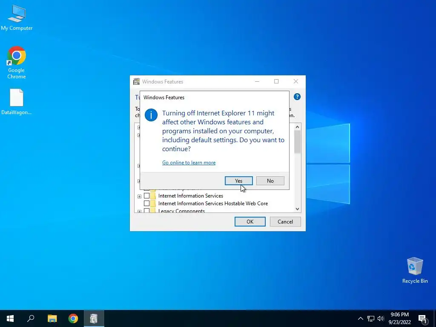Check the Internet Information Services checkbox
Viewport: 436px width, 327px height.
[x=146, y=196]
